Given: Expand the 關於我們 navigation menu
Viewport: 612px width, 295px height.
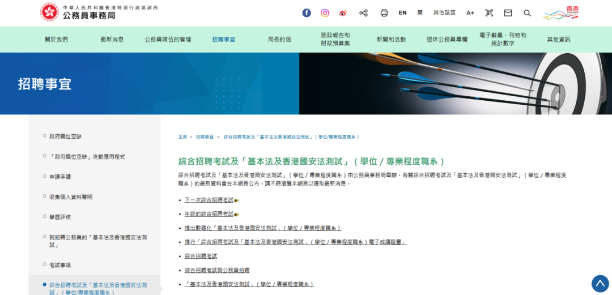Looking at the screenshot, I should pos(56,40).
